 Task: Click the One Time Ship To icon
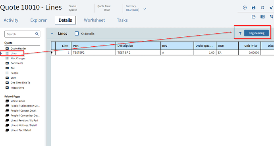point(7,82)
